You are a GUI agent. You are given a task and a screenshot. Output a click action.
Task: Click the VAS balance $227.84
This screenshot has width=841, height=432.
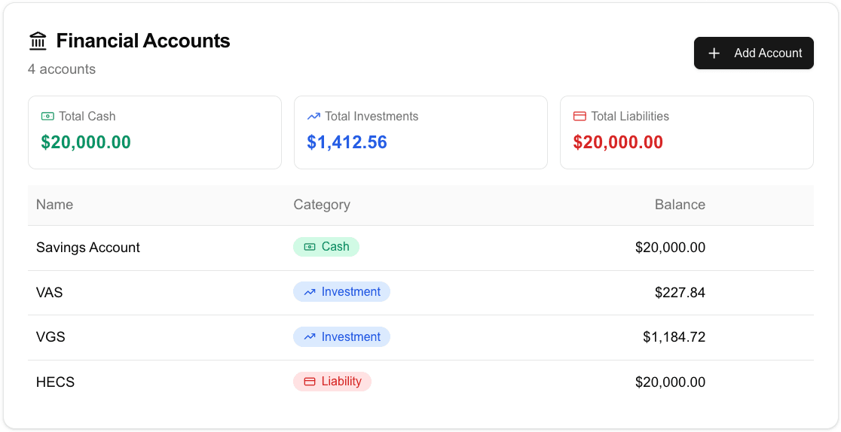pyautogui.click(x=680, y=293)
